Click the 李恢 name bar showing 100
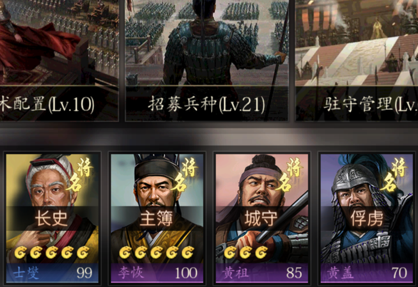 click(x=157, y=273)
